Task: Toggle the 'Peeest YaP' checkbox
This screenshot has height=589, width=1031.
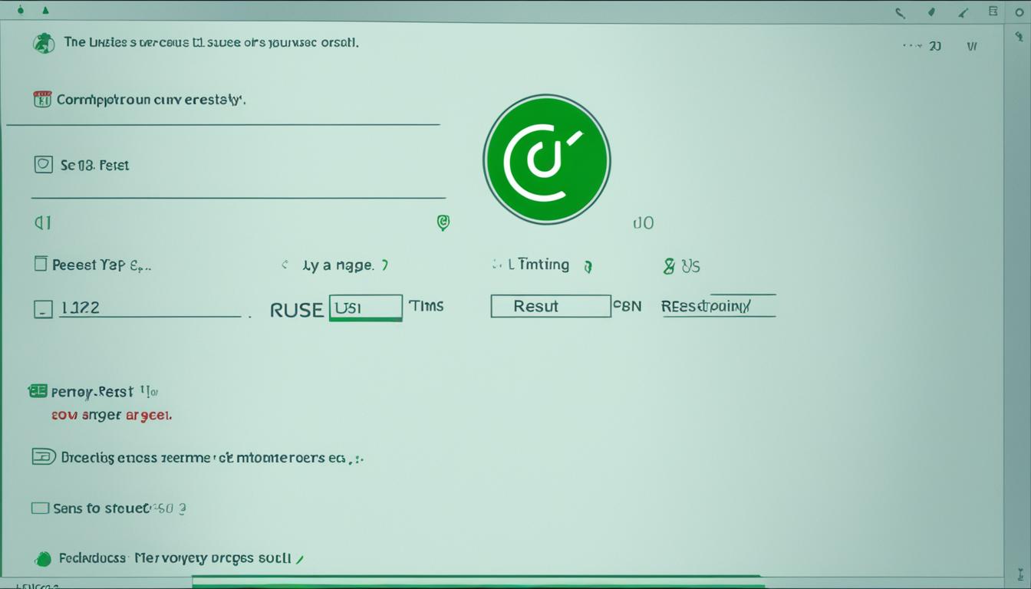Action: [41, 264]
